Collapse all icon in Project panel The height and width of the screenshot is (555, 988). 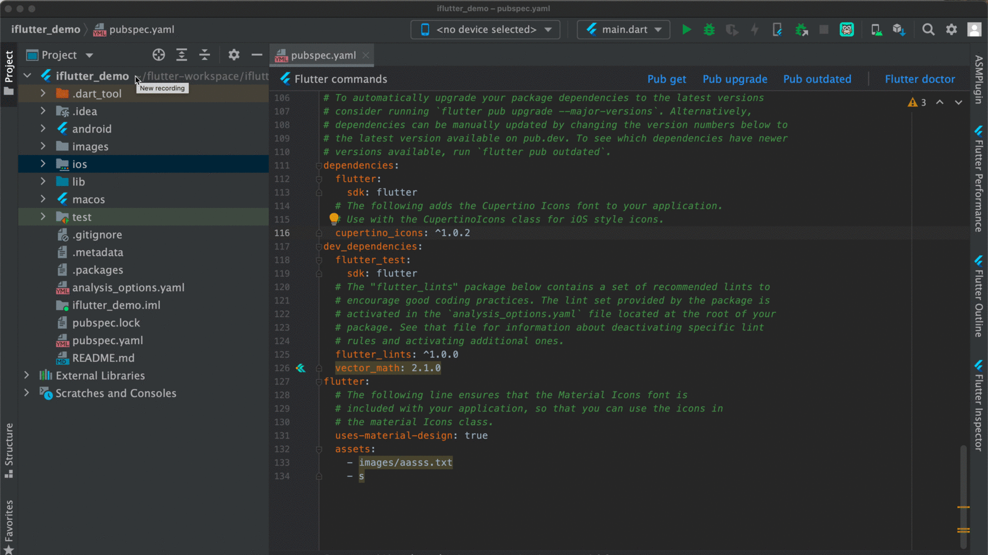(x=205, y=55)
